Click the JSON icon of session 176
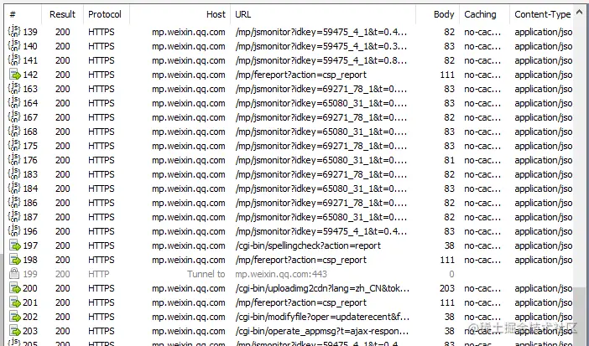 [14, 160]
